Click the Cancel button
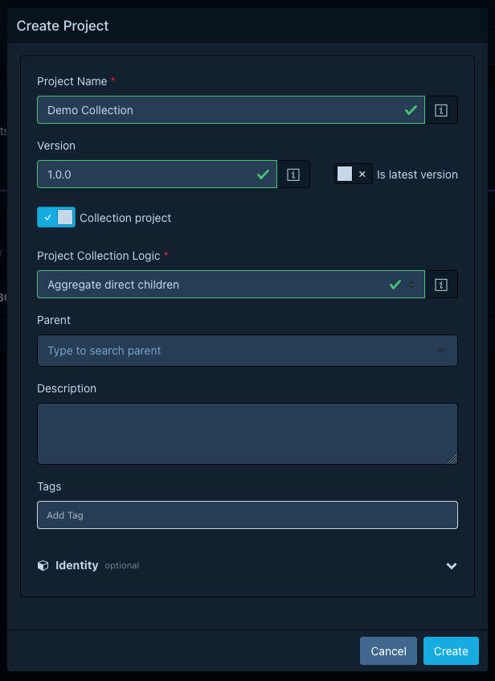 389,651
